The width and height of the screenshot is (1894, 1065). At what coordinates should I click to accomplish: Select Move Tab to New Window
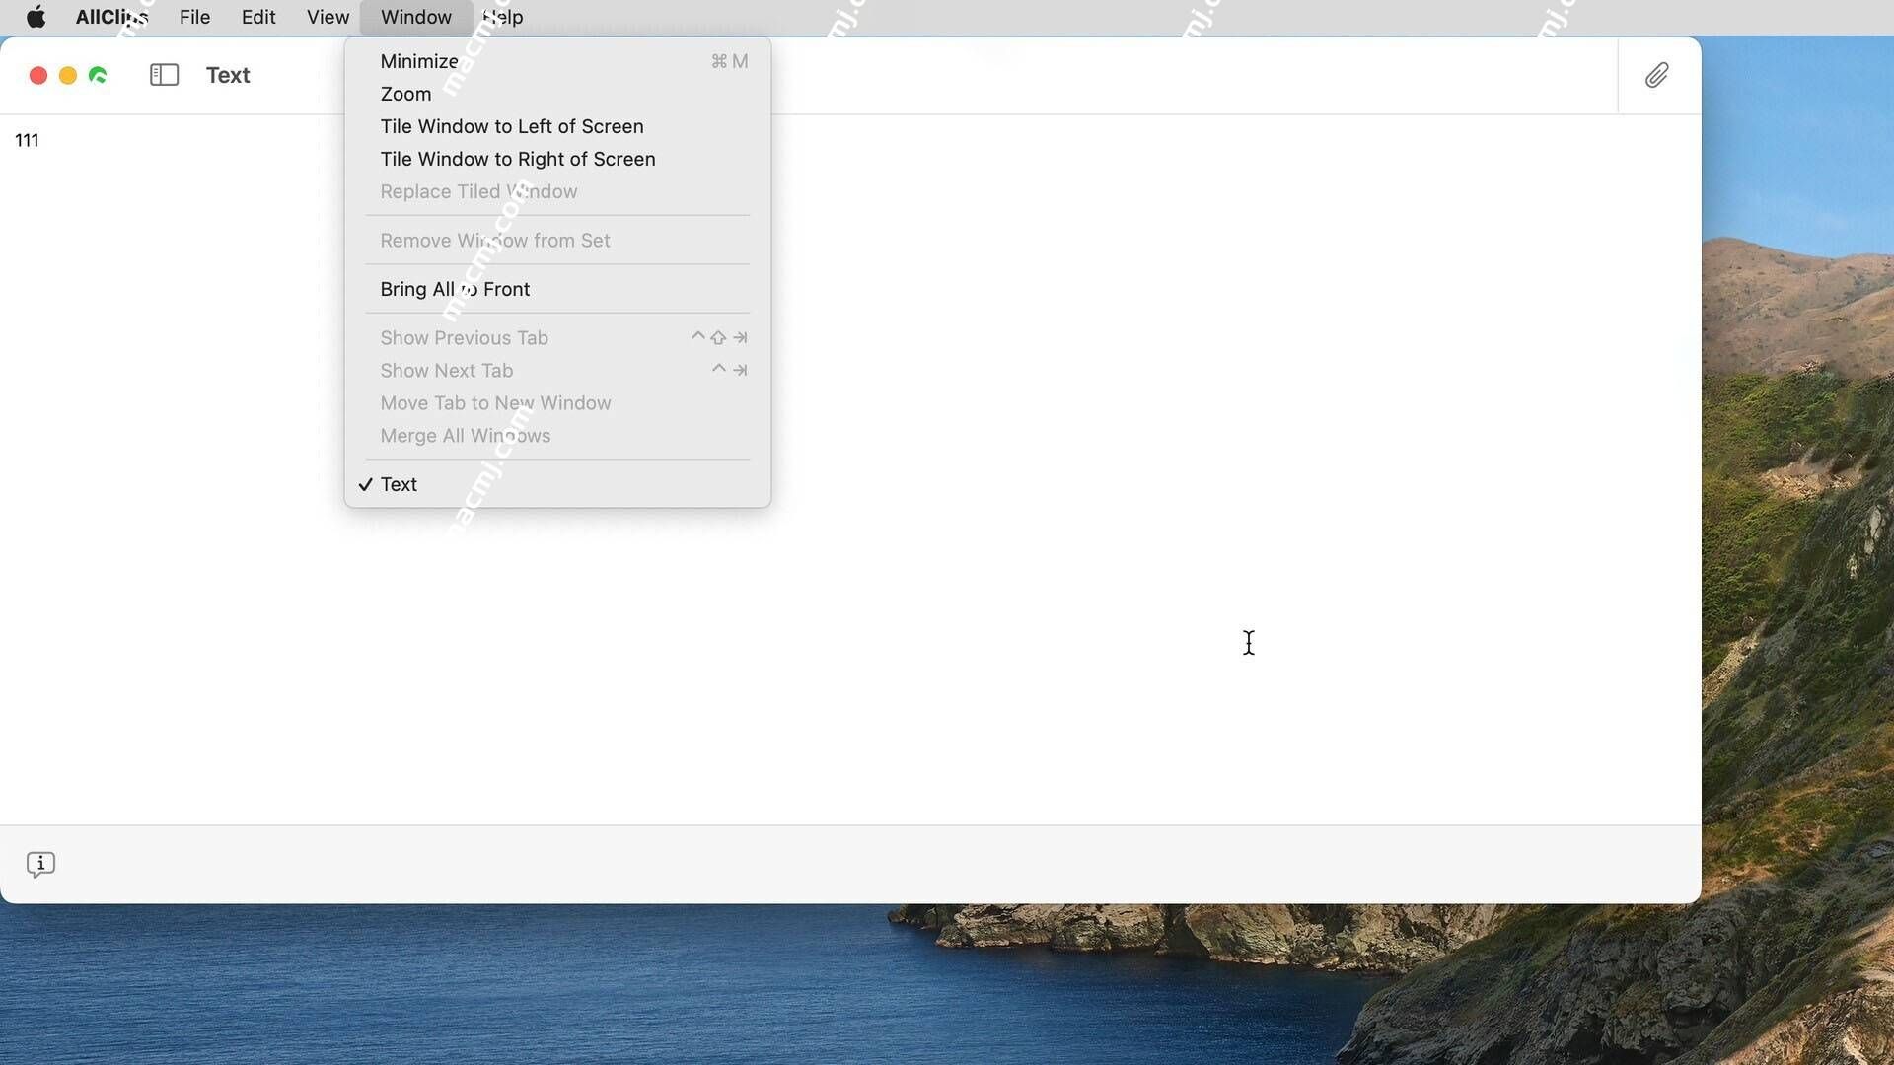pos(495,403)
